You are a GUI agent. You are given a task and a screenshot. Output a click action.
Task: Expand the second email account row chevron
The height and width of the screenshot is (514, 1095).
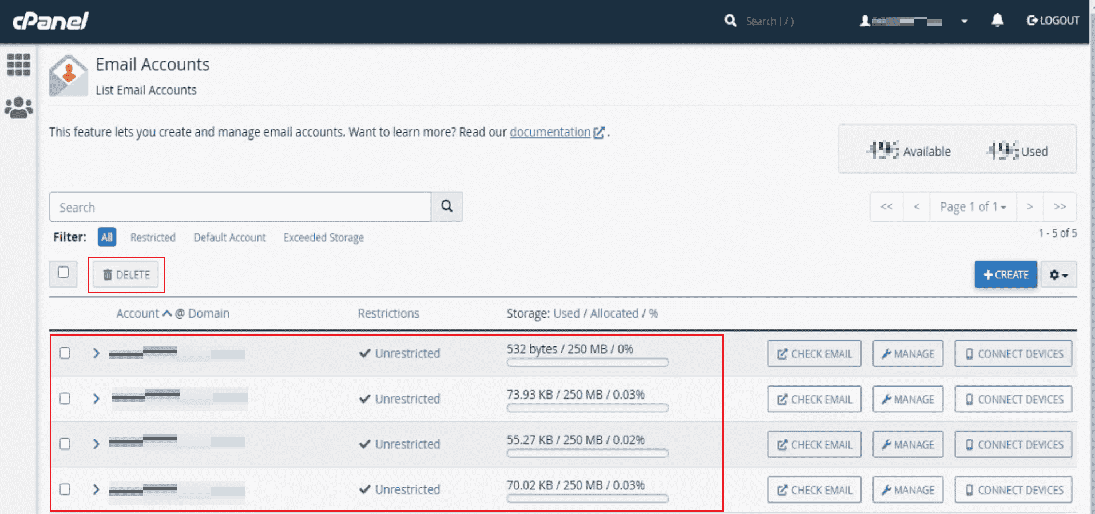pyautogui.click(x=96, y=399)
